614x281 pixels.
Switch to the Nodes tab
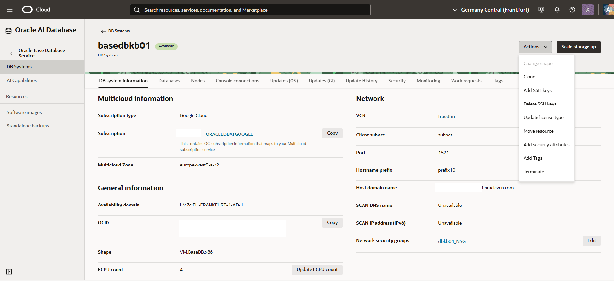(x=198, y=81)
